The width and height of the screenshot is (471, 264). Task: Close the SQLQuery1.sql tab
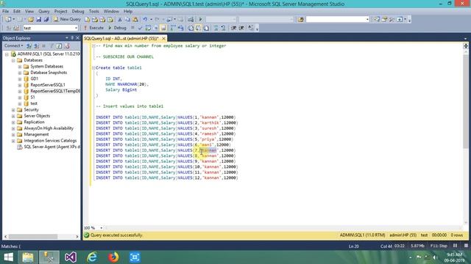(163, 38)
